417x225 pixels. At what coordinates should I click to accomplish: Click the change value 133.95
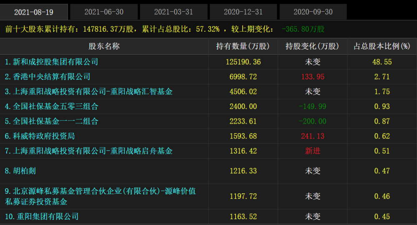pos(312,77)
